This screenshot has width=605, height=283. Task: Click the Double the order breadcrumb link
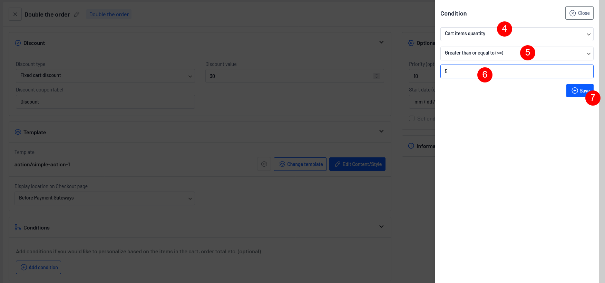[x=109, y=14]
